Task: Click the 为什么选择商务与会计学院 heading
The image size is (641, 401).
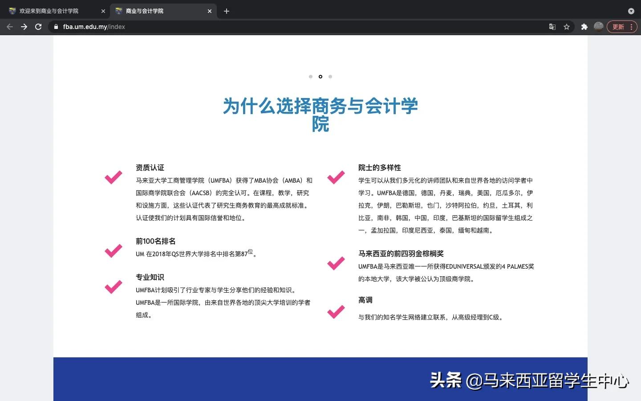Action: [x=320, y=115]
